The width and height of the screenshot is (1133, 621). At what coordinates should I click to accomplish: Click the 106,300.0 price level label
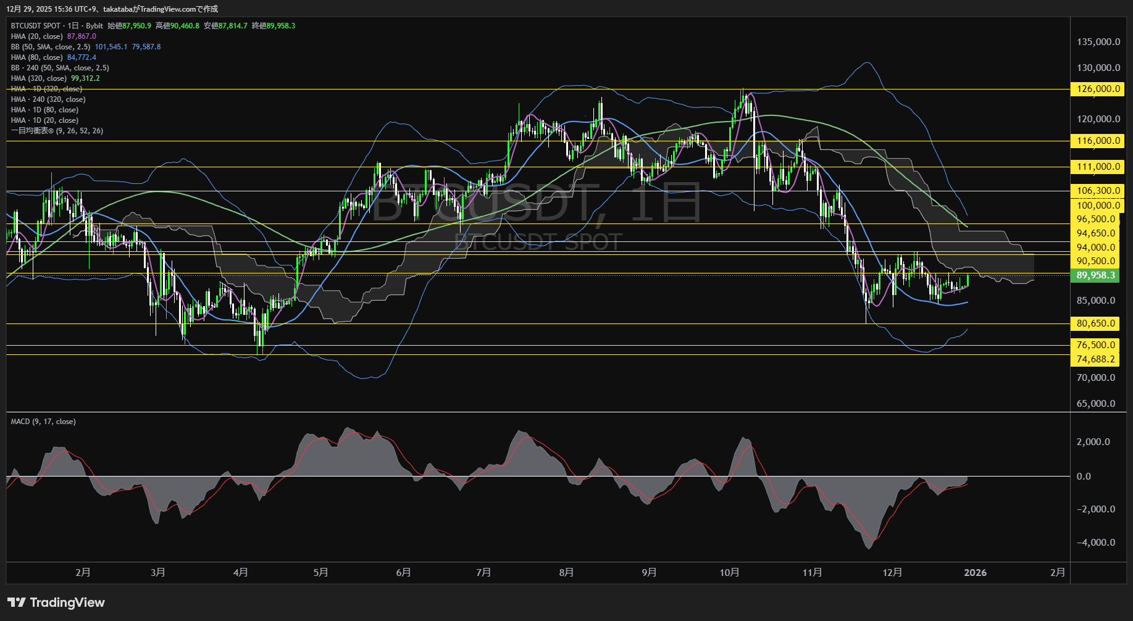coord(1097,191)
